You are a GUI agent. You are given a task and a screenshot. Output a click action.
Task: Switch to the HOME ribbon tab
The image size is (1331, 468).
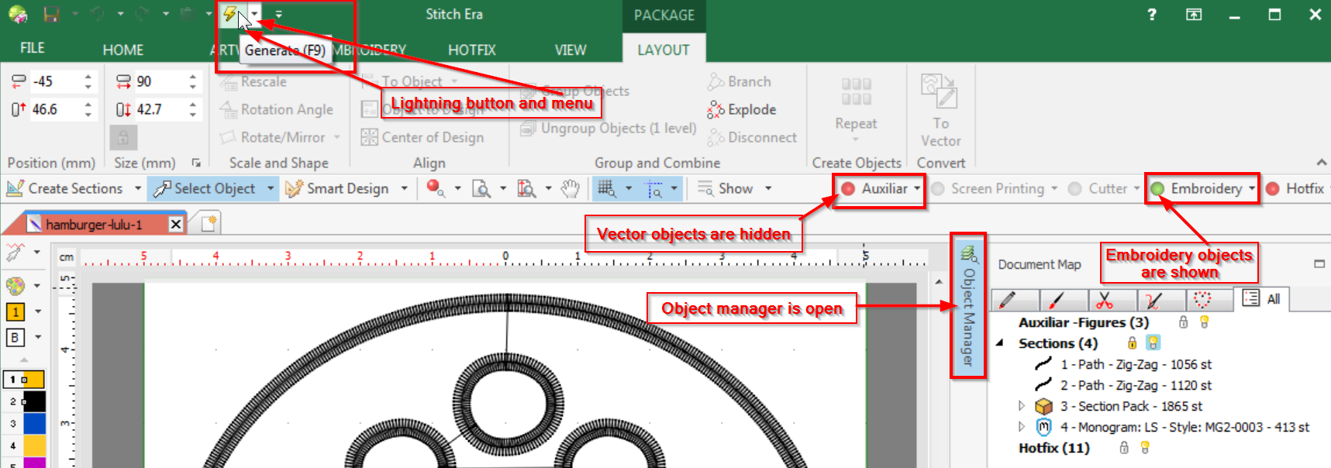[122, 50]
